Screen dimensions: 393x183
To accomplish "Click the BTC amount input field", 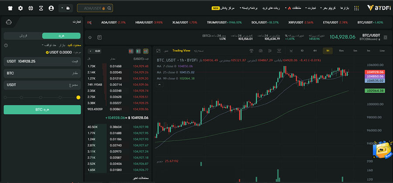I will pyautogui.click(x=42, y=73).
